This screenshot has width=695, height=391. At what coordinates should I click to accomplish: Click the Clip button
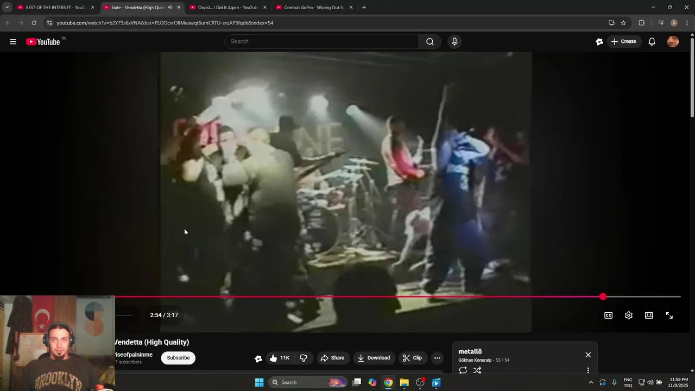(412, 358)
